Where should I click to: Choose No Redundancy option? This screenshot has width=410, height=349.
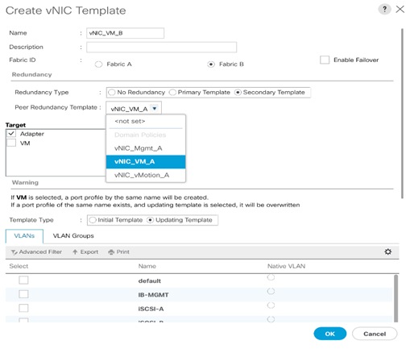111,93
